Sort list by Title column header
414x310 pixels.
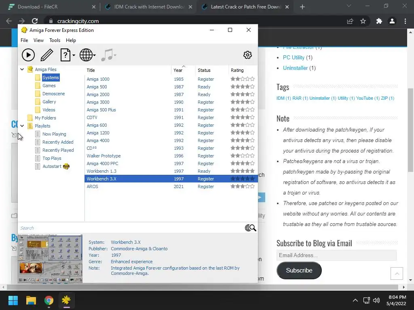[x=128, y=70]
